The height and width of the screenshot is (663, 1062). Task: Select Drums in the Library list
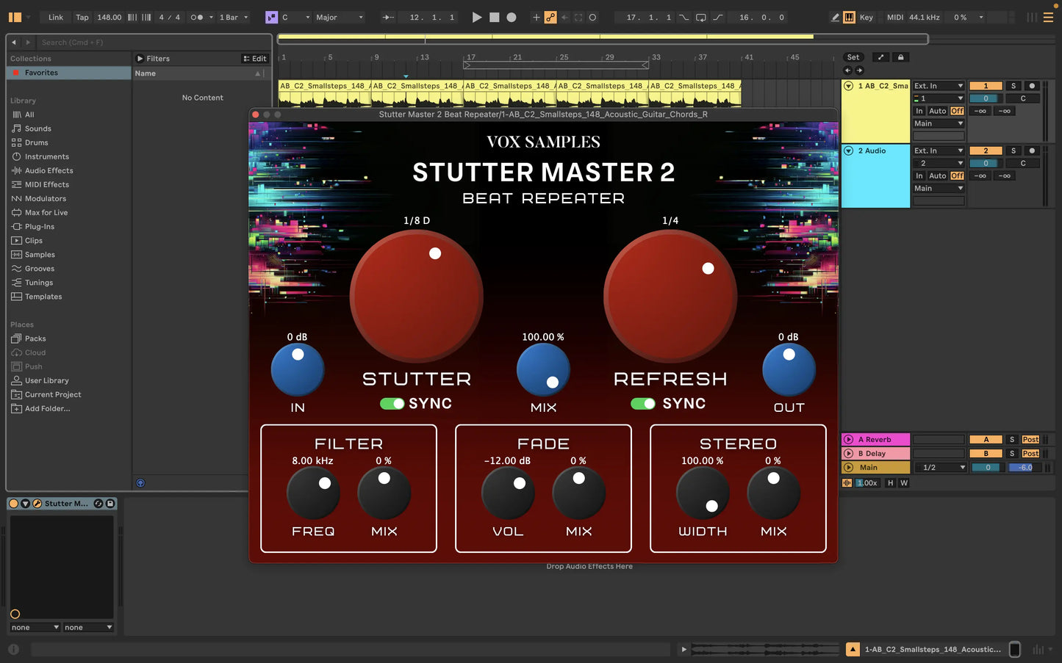coord(37,142)
